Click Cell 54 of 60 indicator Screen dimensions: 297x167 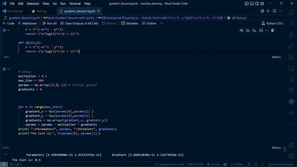(x=195, y=164)
